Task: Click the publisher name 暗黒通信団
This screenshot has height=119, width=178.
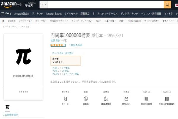Action: coord(106,104)
